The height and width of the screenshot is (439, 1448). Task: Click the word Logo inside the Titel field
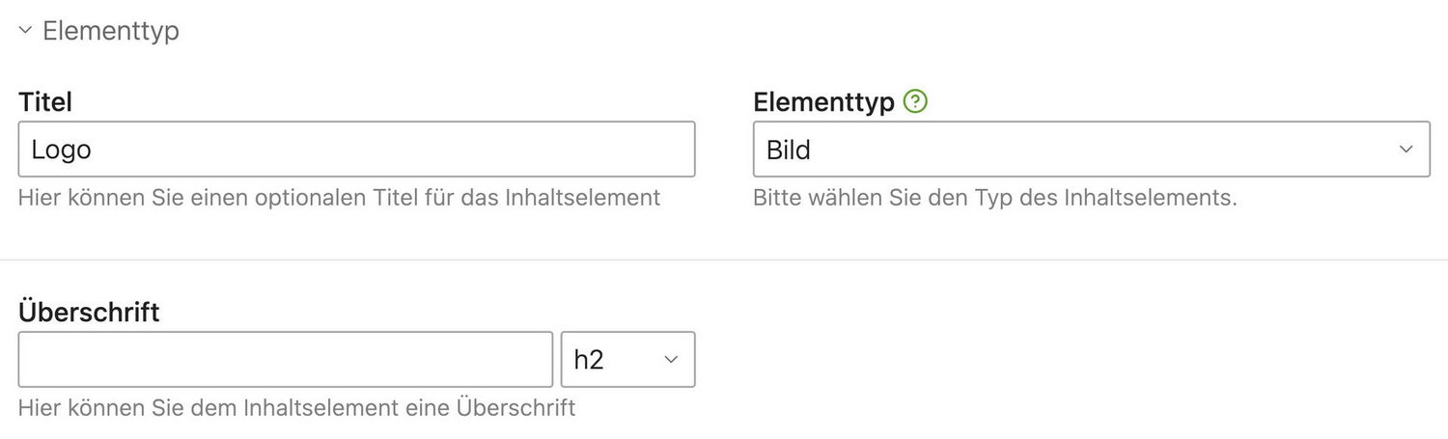61,150
